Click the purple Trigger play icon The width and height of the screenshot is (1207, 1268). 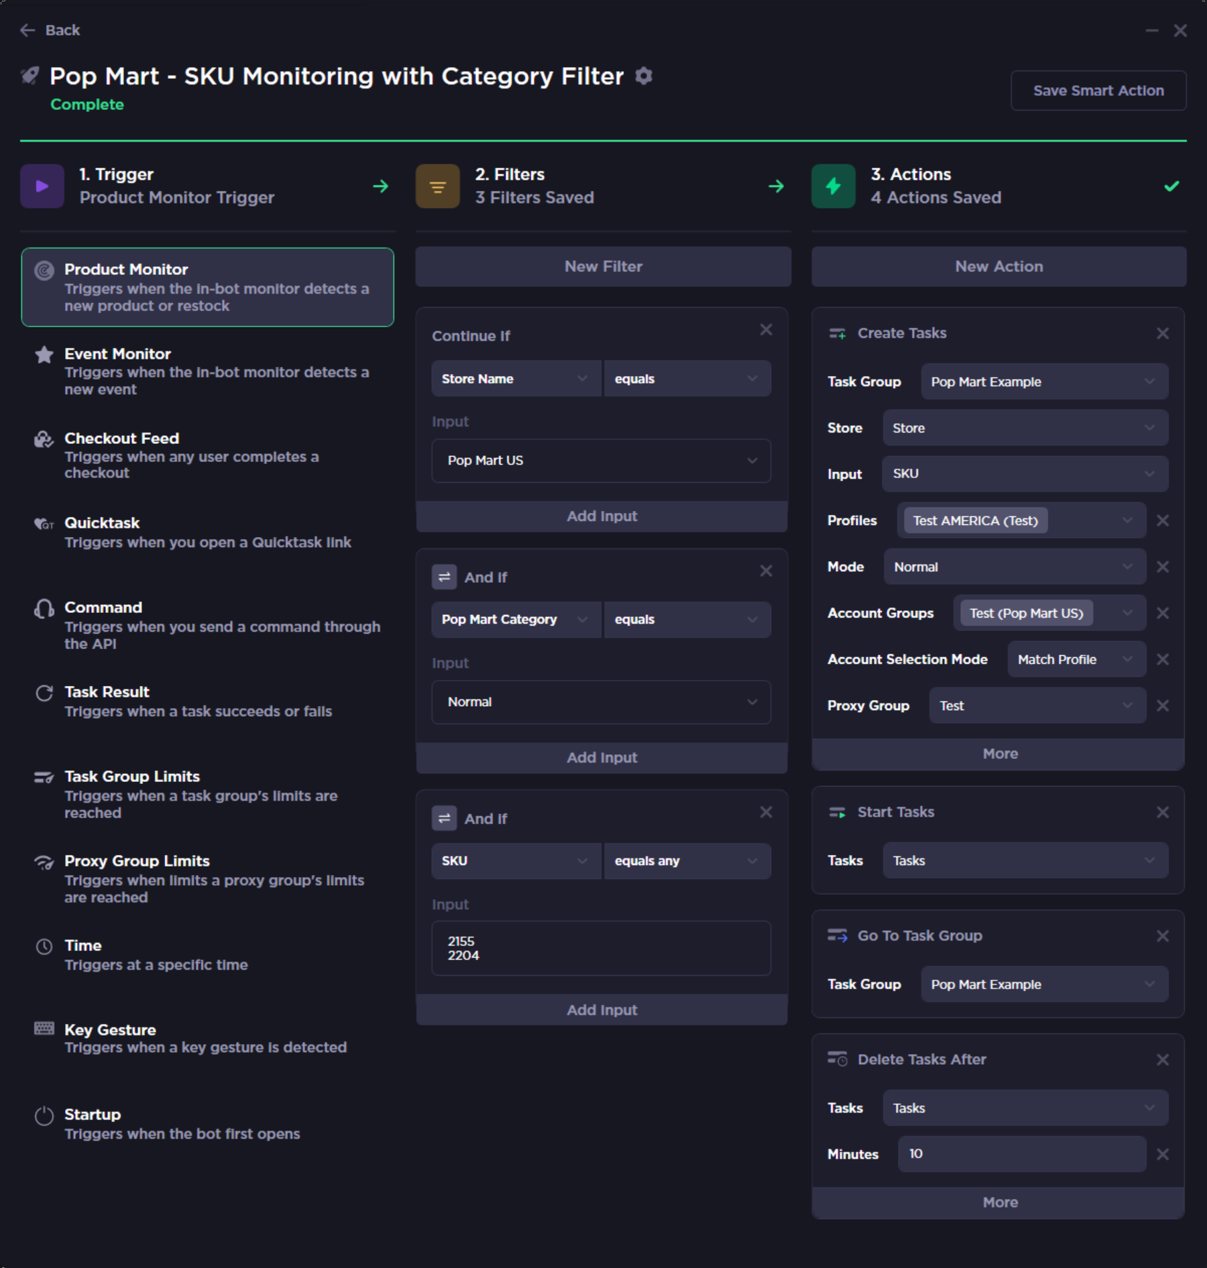pyautogui.click(x=42, y=186)
